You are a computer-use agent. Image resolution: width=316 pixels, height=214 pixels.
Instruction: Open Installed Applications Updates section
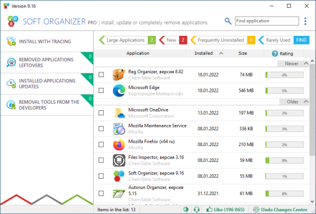coord(47,84)
